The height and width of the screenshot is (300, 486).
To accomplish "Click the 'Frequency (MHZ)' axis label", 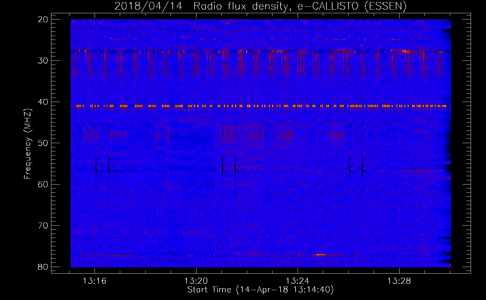I will [28, 144].
